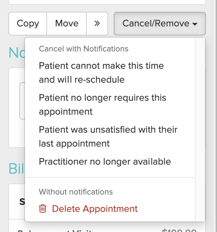Click the $100.00 billing amount

point(180,230)
